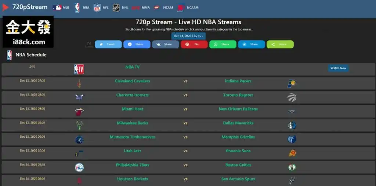Select the NCAAF football icon
Viewport: 376px width, 186px height.
[156, 7]
